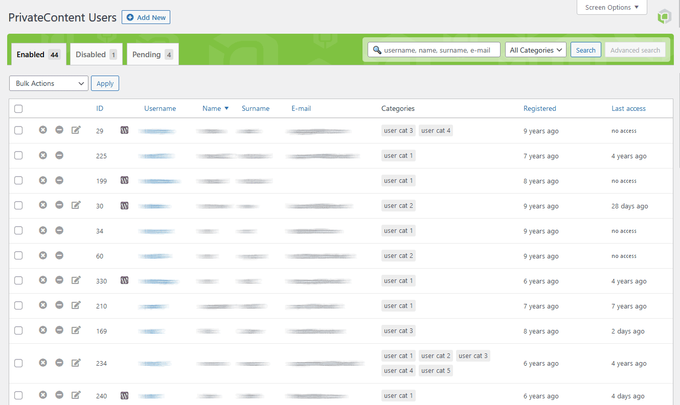
Task: Click the edit pencil icon for user 30
Action: 76,205
